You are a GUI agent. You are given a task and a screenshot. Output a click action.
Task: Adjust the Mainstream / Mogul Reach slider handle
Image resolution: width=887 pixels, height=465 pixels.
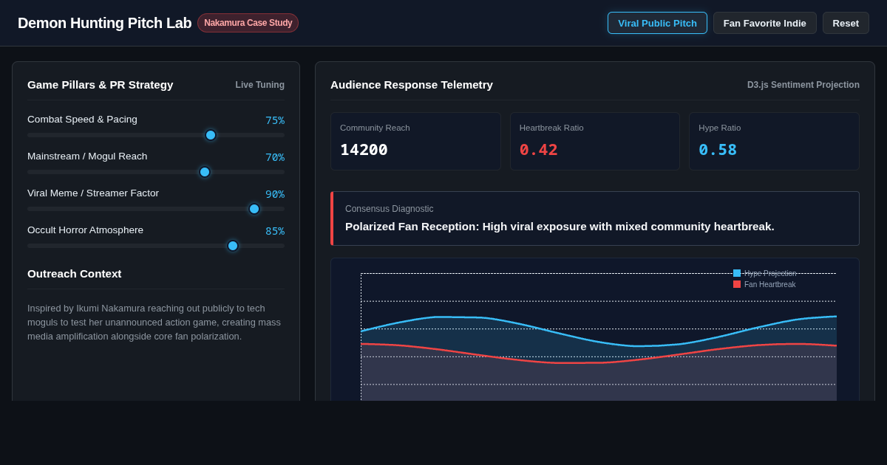click(205, 172)
